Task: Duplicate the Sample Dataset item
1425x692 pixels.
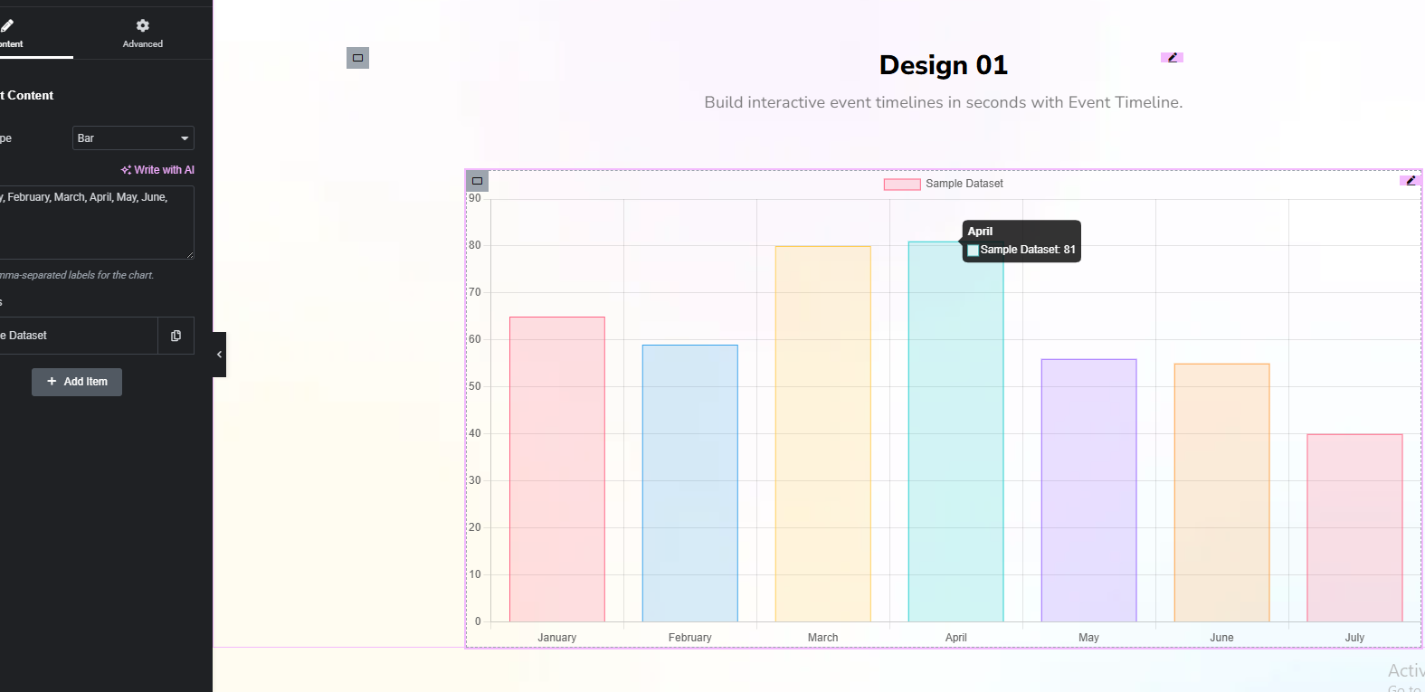Action: 176,336
